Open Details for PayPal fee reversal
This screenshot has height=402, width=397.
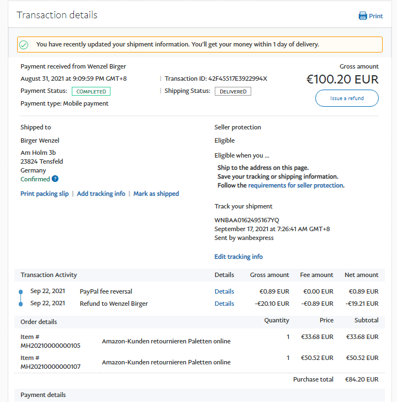tap(224, 291)
